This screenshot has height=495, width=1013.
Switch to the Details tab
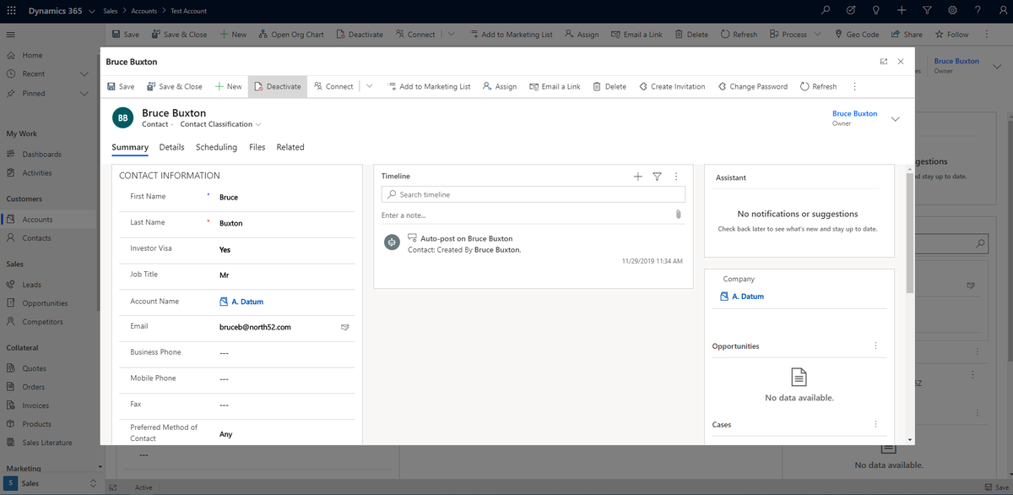tap(171, 147)
